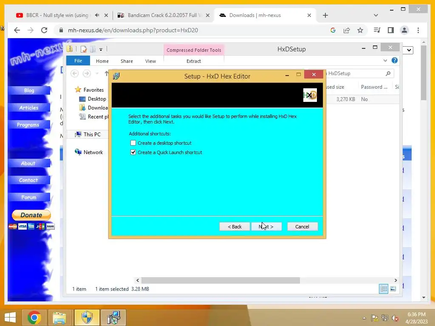Click the search magnifier in HxDSetup search box

click(388, 73)
